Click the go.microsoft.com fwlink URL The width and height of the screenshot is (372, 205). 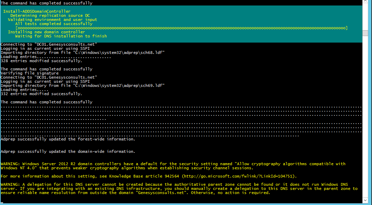[x=238, y=176]
